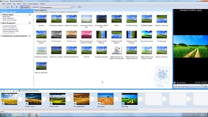The image size is (208, 117).
Task: Open the Воспроизведение menu
Action: 33,4
